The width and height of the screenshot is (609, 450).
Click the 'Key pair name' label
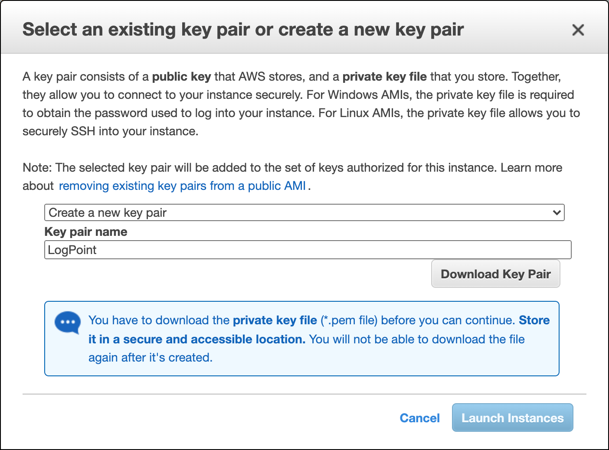(x=85, y=232)
